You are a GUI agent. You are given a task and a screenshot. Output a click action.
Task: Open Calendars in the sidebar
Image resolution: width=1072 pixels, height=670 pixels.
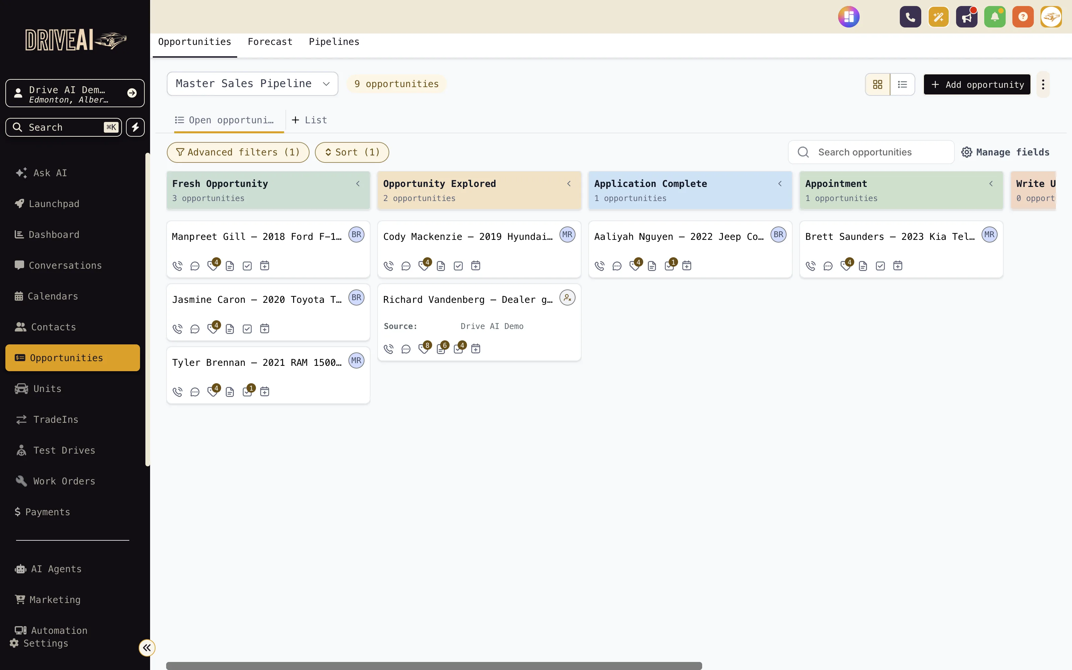73,296
